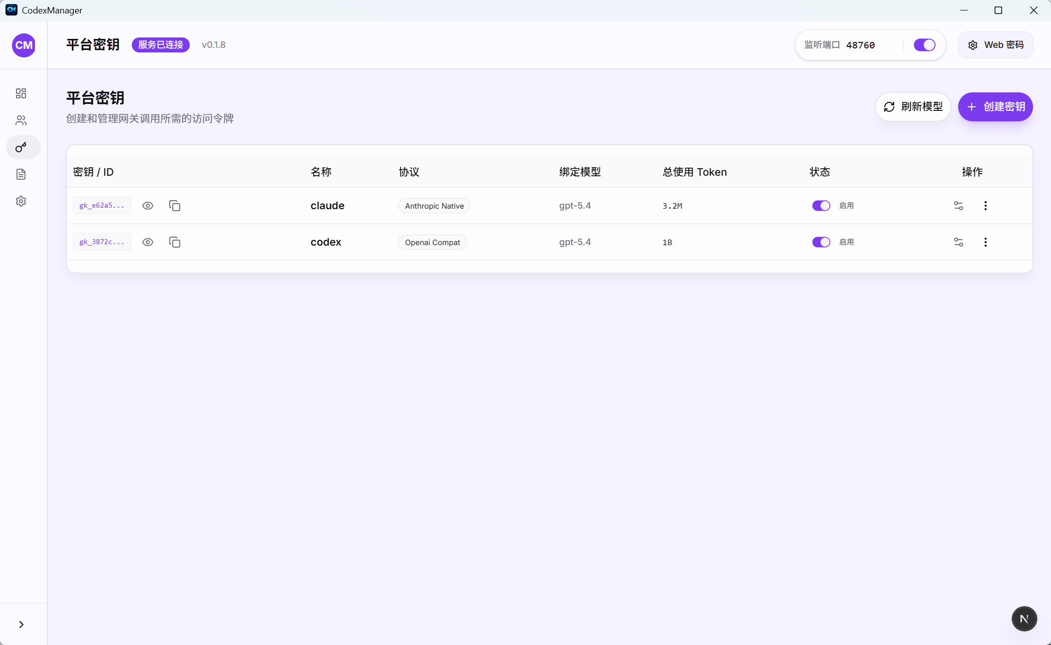Copy the codex key with copy icon

coord(175,242)
